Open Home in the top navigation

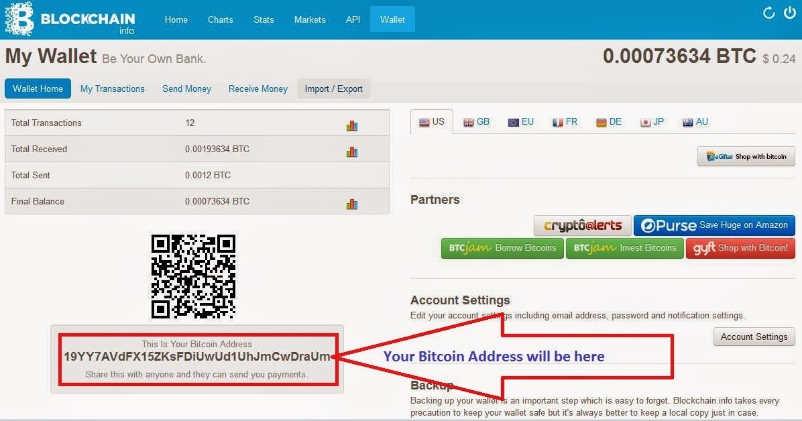tap(176, 19)
